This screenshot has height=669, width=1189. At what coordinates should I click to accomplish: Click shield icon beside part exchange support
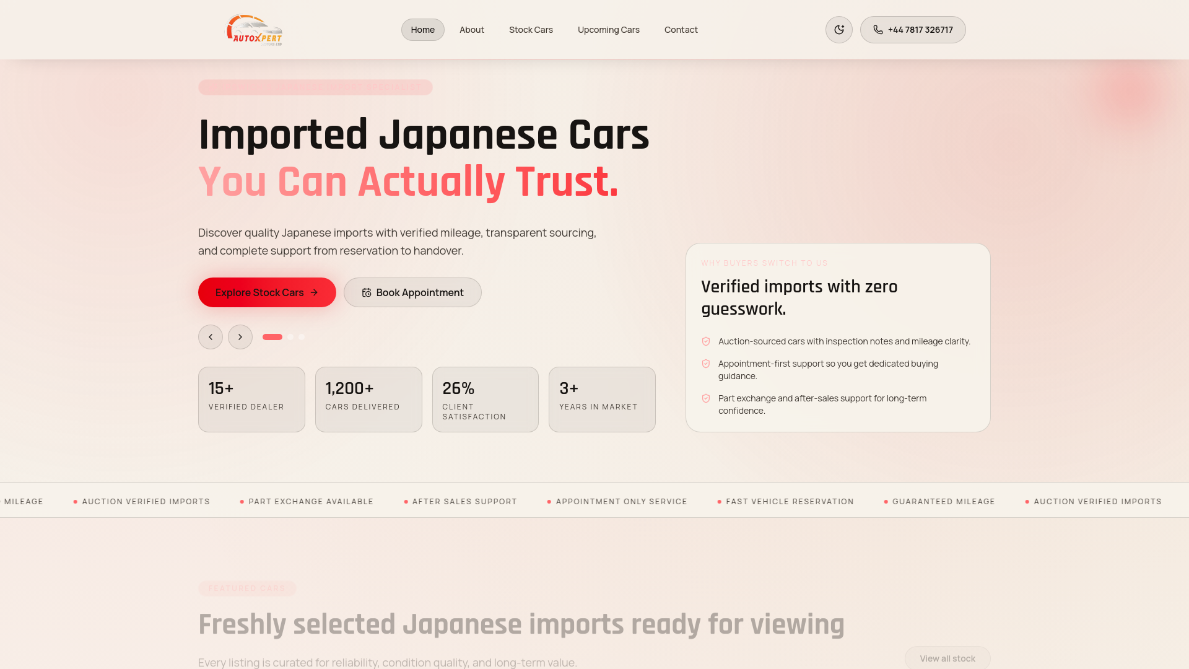(706, 398)
